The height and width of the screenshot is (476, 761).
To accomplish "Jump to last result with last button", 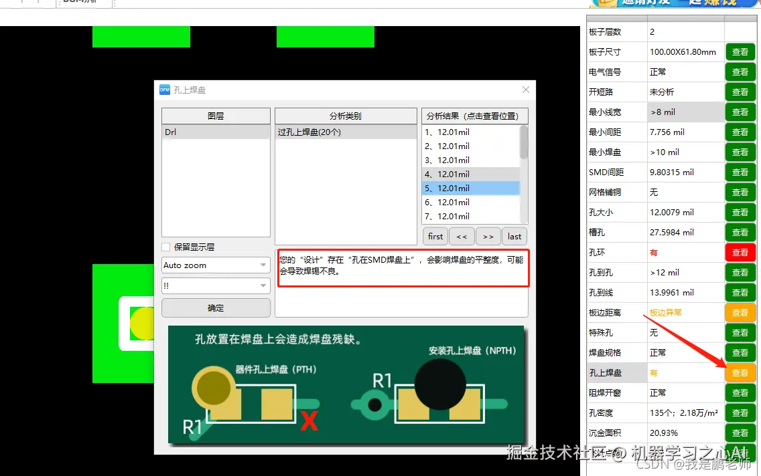I will [514, 236].
